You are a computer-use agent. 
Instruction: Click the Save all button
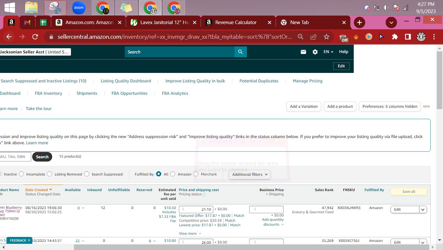coord(408,191)
